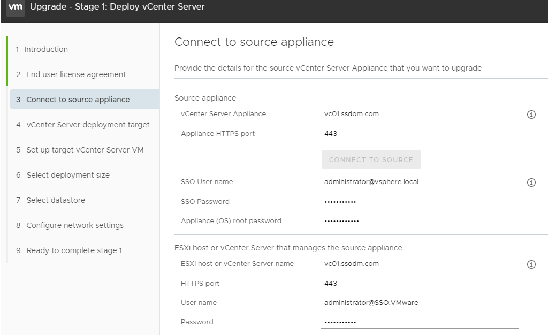Click the 'Source appliance' section label
This screenshot has width=548, height=335.
[x=205, y=98]
